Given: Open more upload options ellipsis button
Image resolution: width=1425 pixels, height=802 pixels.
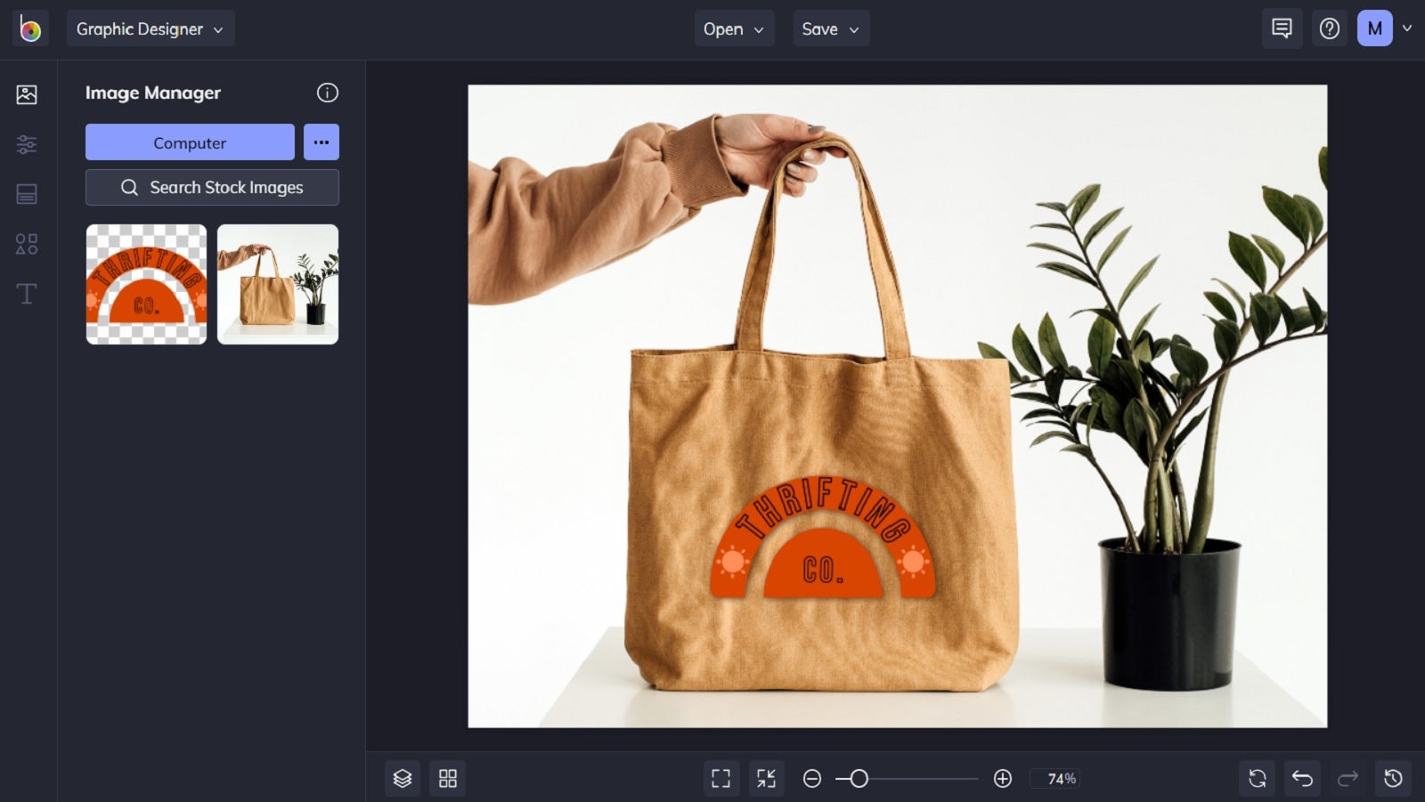Looking at the screenshot, I should click(322, 142).
